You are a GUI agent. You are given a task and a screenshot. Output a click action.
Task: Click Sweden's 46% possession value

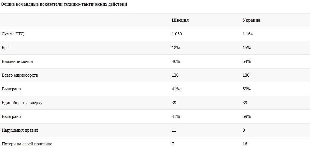pyautogui.click(x=176, y=61)
